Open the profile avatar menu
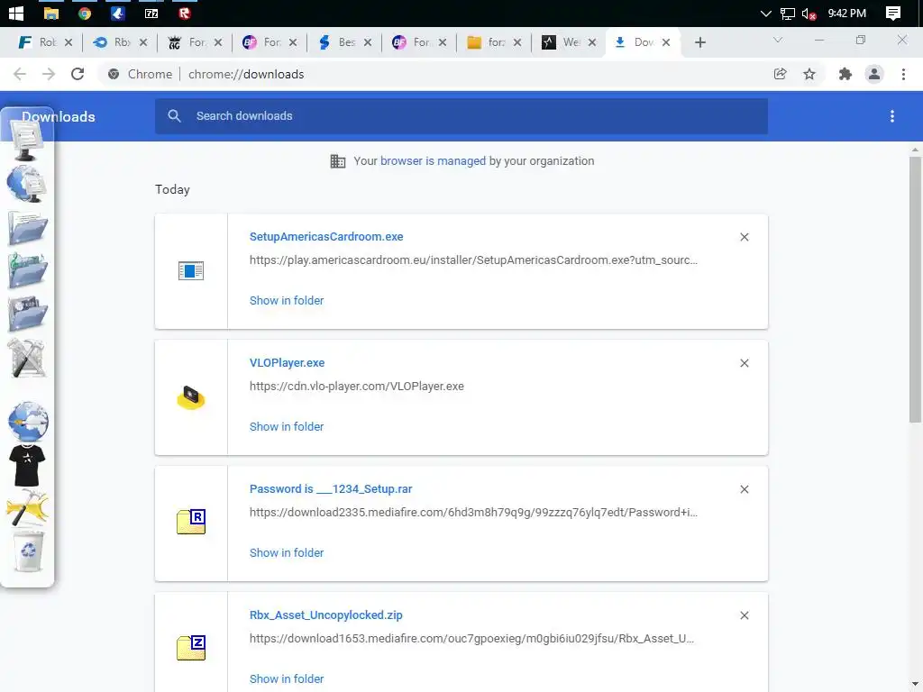 tap(874, 74)
